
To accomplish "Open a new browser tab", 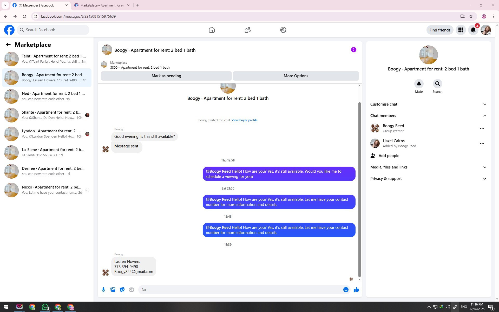I will pyautogui.click(x=138, y=5).
